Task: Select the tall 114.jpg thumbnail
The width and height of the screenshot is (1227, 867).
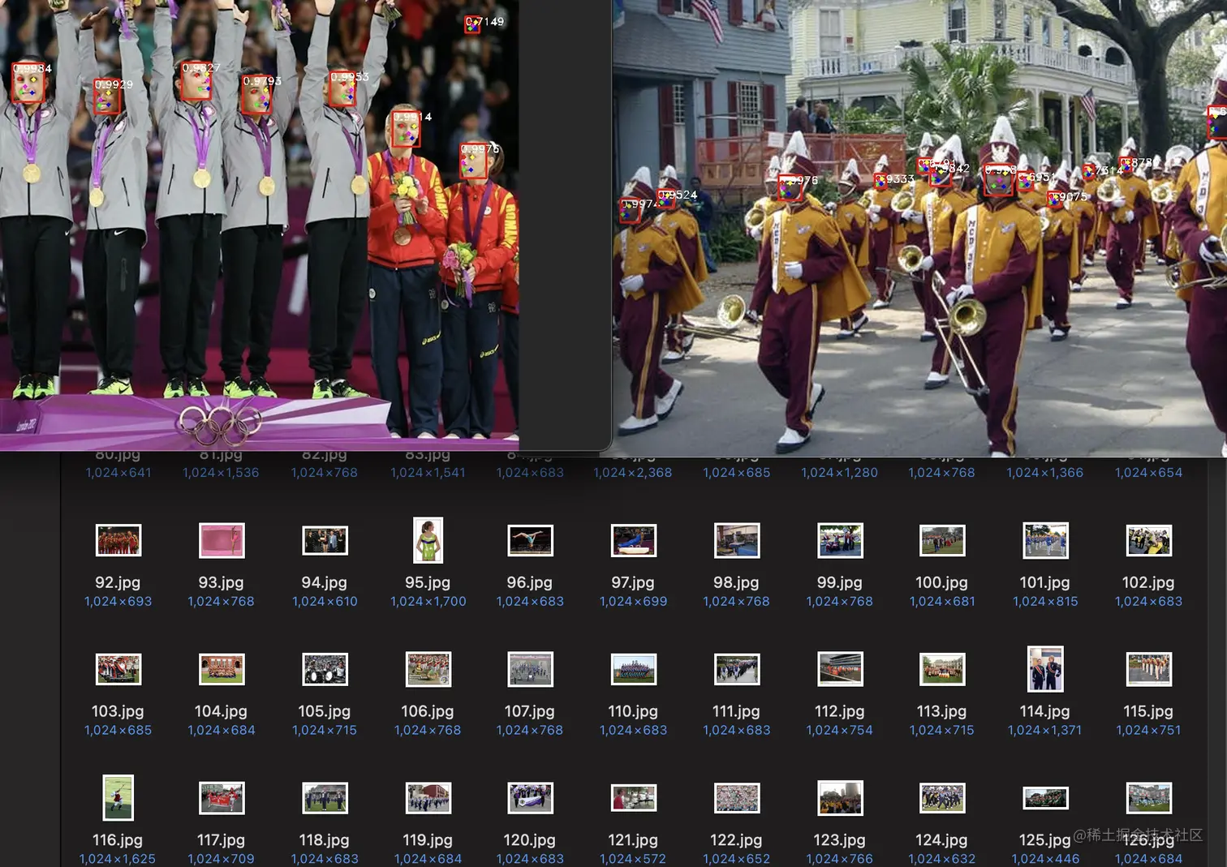Action: [1045, 669]
